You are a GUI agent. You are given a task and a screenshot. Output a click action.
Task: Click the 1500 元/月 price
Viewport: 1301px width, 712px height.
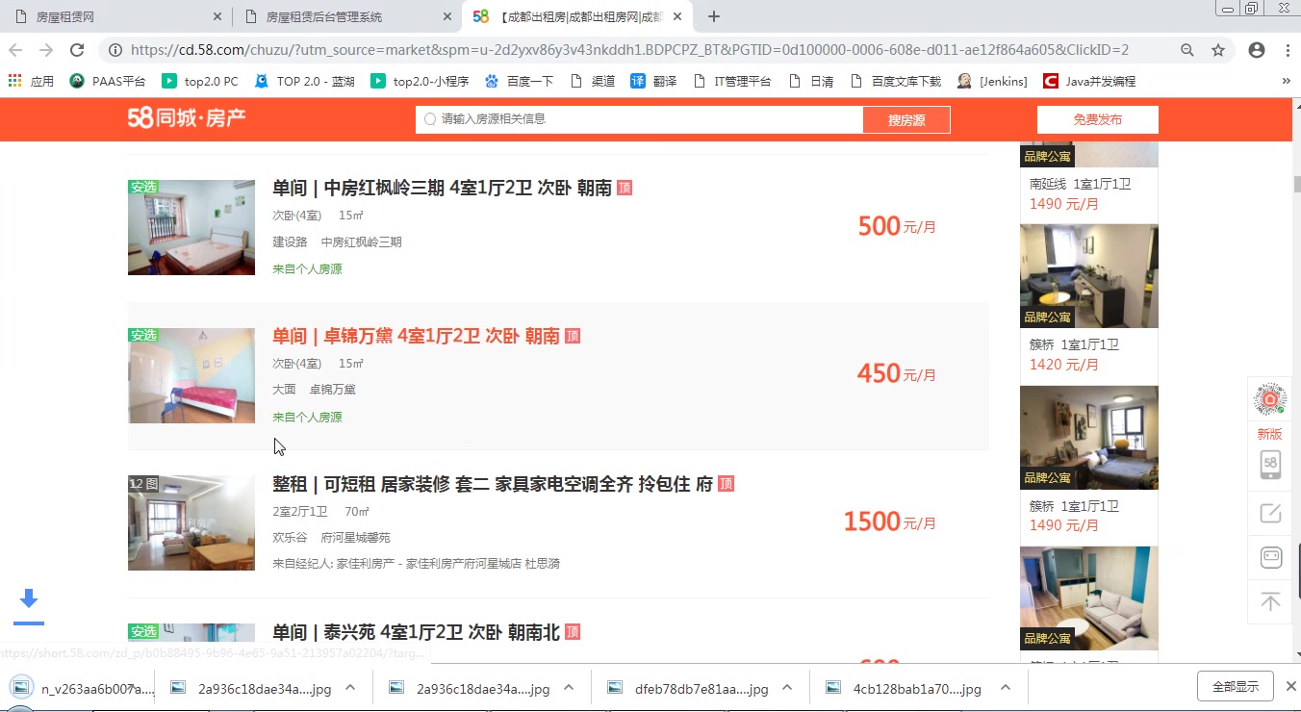[889, 521]
